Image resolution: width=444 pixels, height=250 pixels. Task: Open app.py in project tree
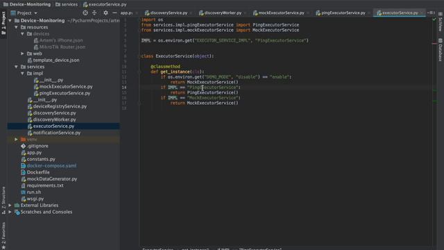[x=31, y=153]
